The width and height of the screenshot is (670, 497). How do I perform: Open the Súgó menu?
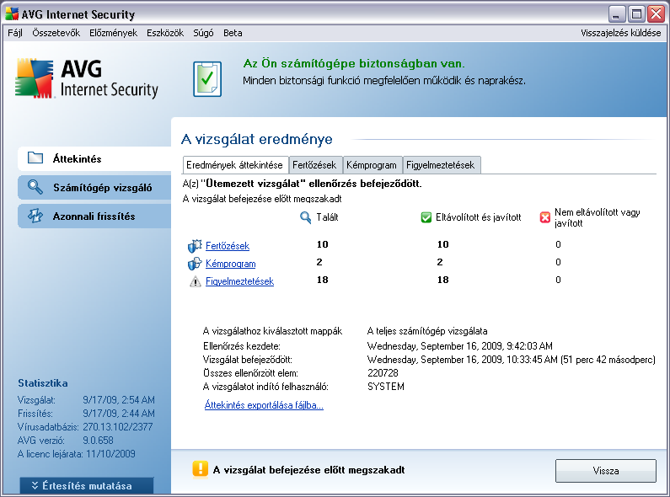click(x=203, y=33)
